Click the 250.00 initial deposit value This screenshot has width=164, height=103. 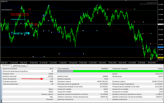point(51,74)
